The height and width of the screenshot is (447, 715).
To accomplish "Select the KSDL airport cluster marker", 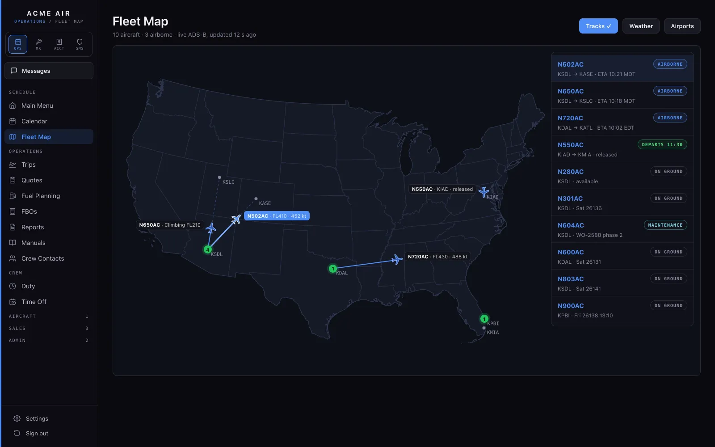I will pos(208,249).
